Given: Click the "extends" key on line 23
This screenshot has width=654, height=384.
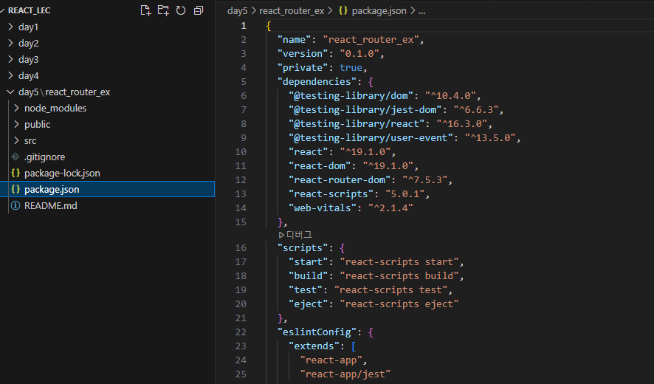Looking at the screenshot, I should pyautogui.click(x=314, y=346).
